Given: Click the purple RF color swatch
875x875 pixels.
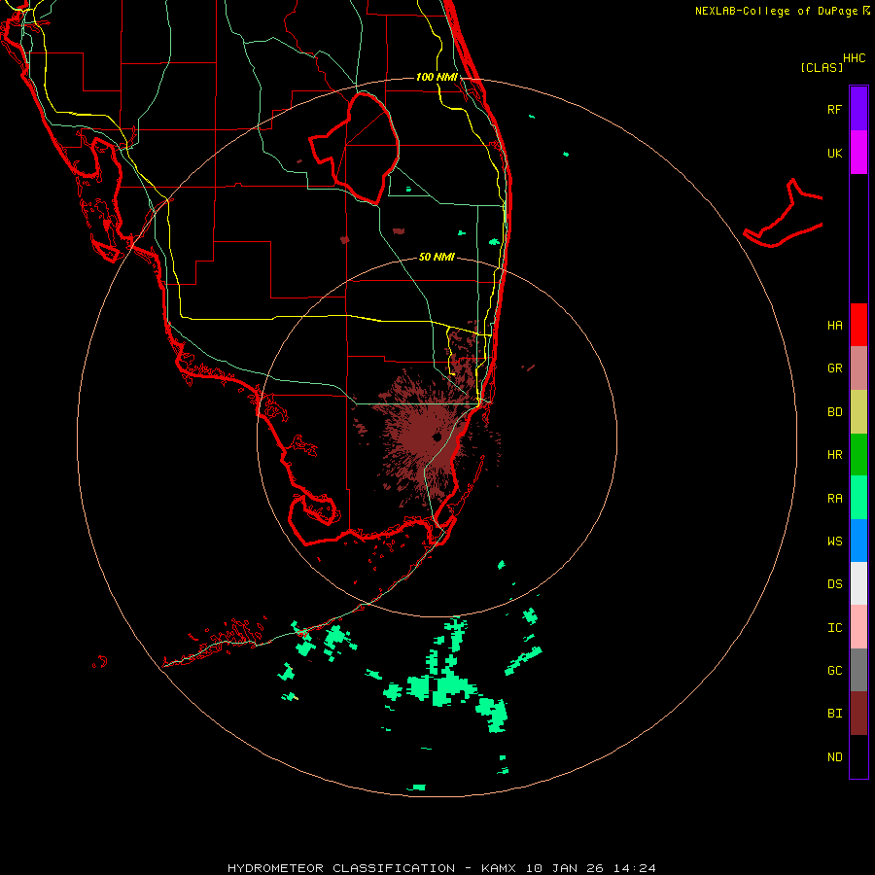Looking at the screenshot, I should (x=858, y=109).
